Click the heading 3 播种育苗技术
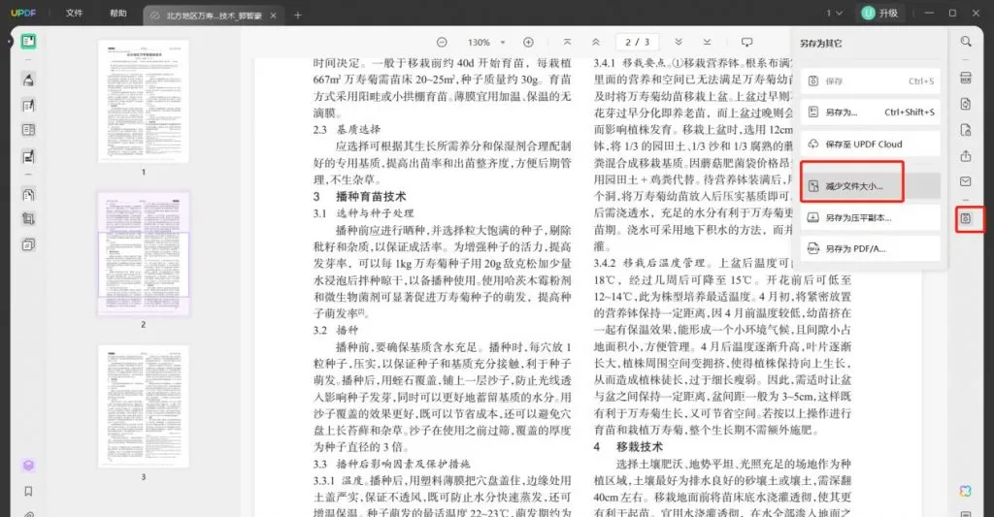This screenshot has height=517, width=994. click(x=359, y=196)
